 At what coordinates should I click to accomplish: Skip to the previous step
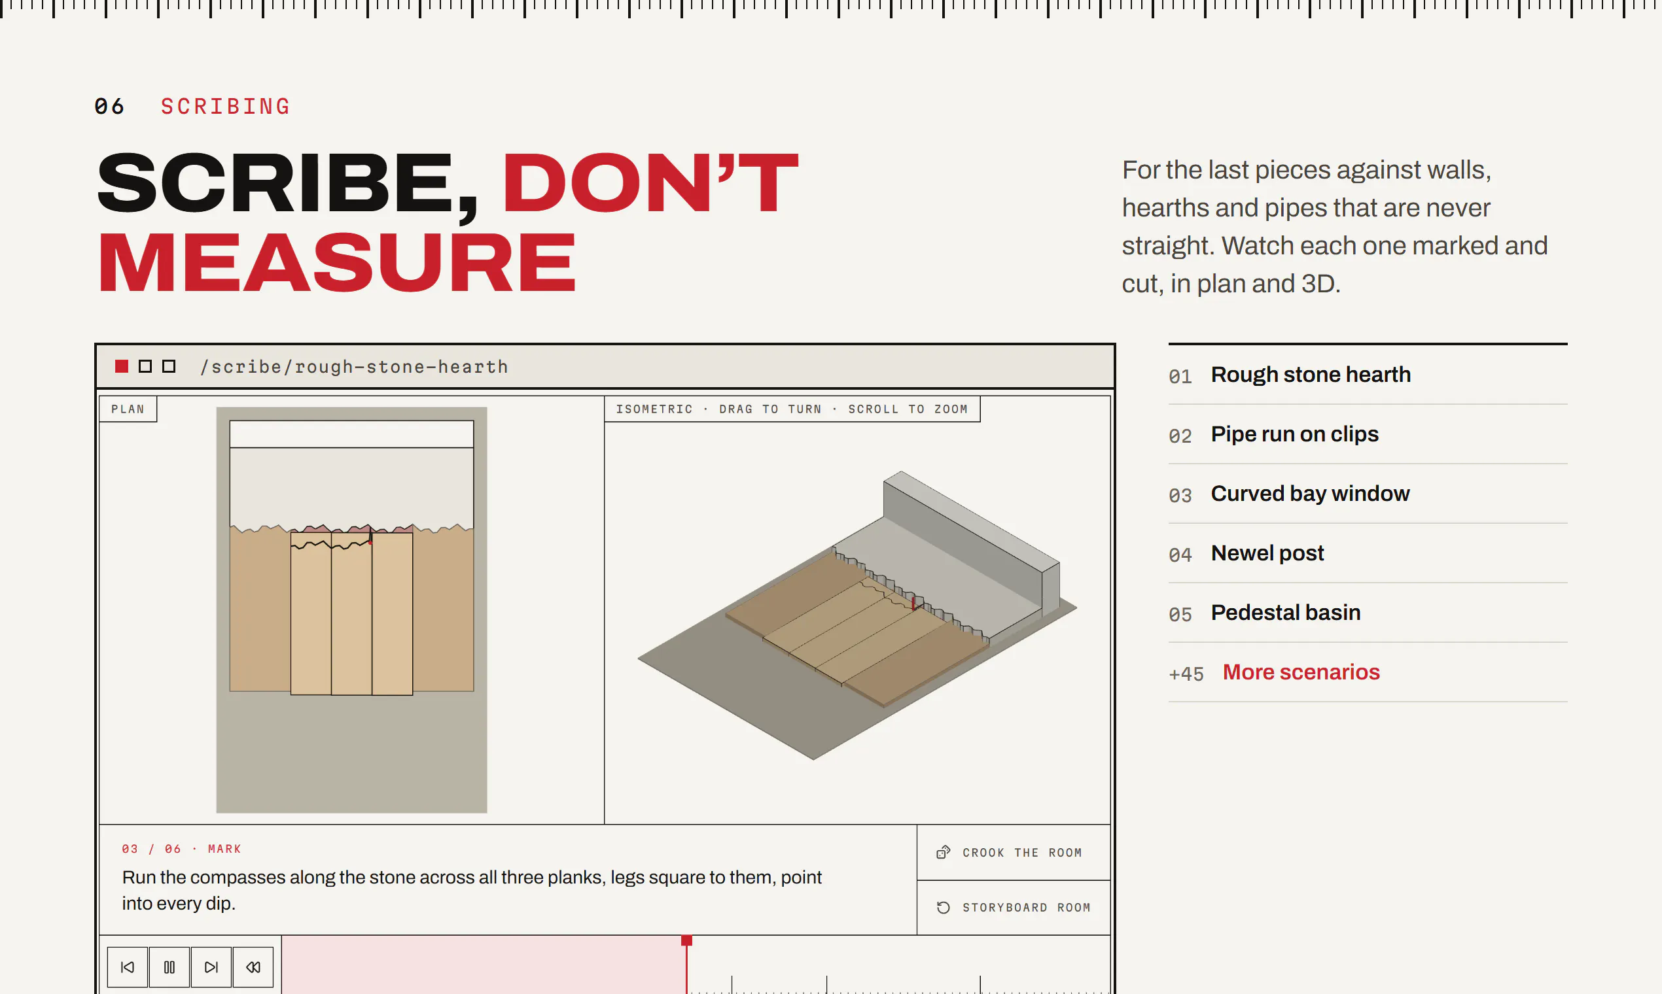pos(128,967)
